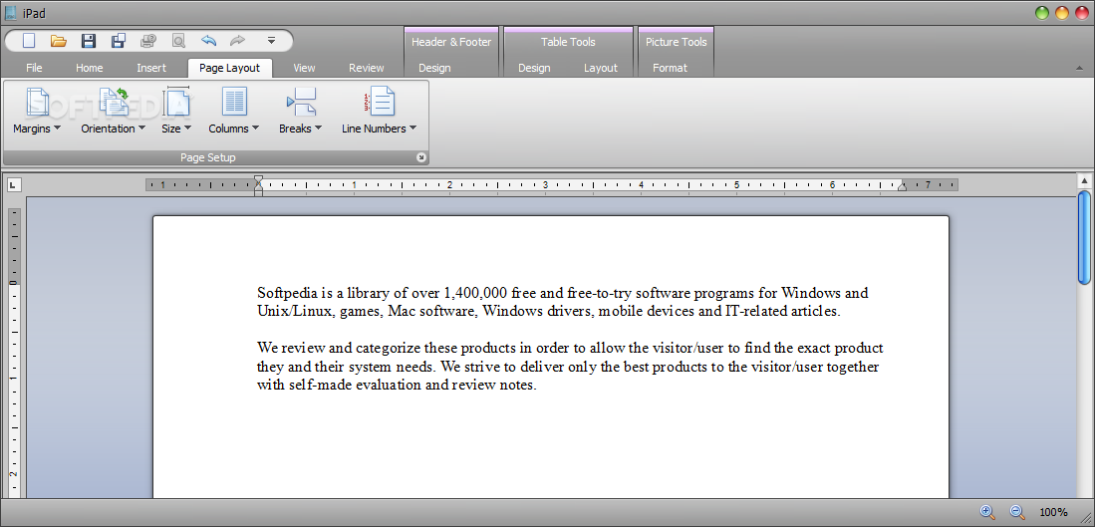This screenshot has height=527, width=1095.
Task: Open the Columns dropdown
Action: [x=234, y=111]
